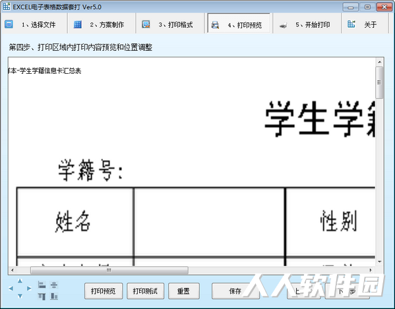This screenshot has height=309, width=395.
Task: Nudge print content right with right arrow
Action: [x=29, y=289]
